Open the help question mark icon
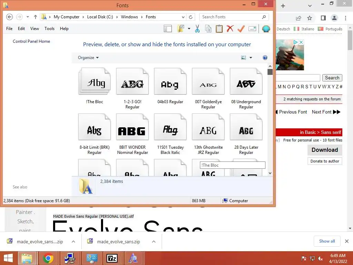Image resolution: width=353 pixels, height=265 pixels. (265, 58)
